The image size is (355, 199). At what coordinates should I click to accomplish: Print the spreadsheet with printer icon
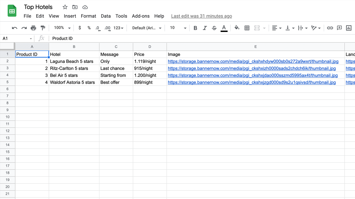pyautogui.click(x=33, y=28)
